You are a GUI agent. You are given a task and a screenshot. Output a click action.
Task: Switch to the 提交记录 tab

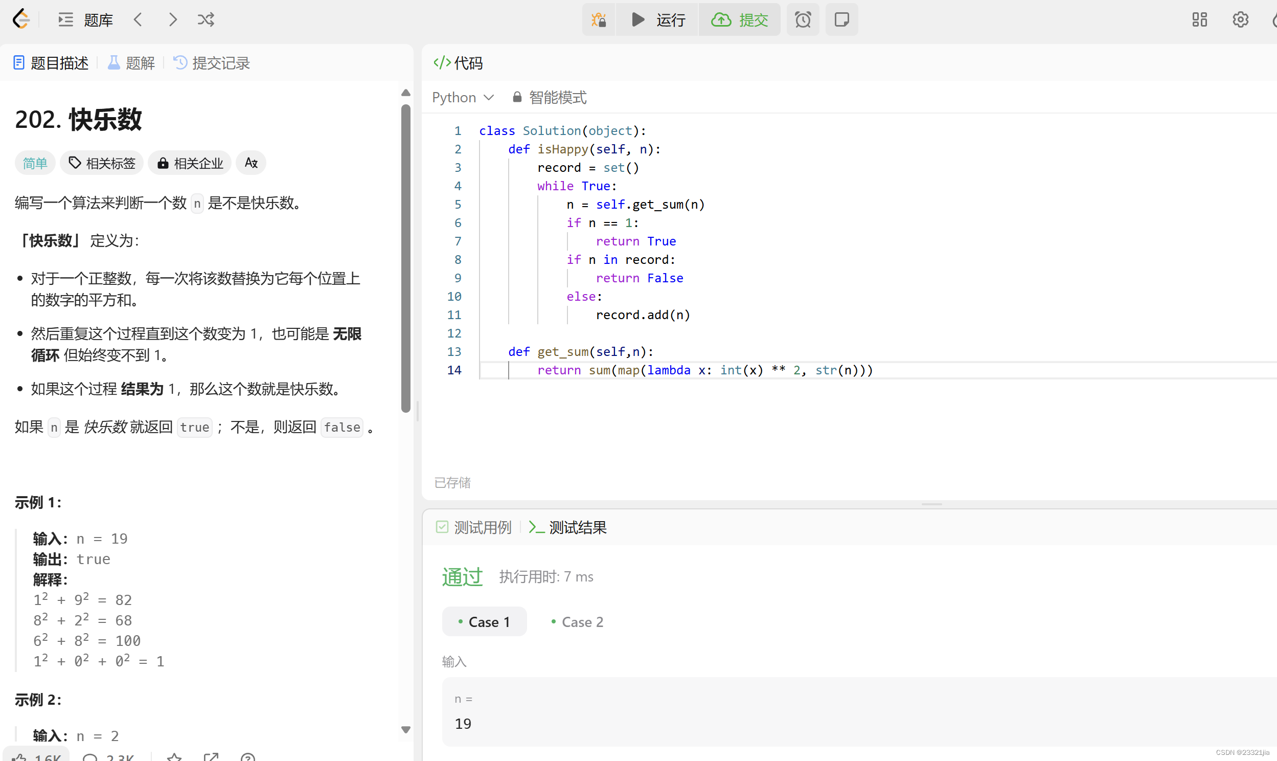pyautogui.click(x=212, y=63)
